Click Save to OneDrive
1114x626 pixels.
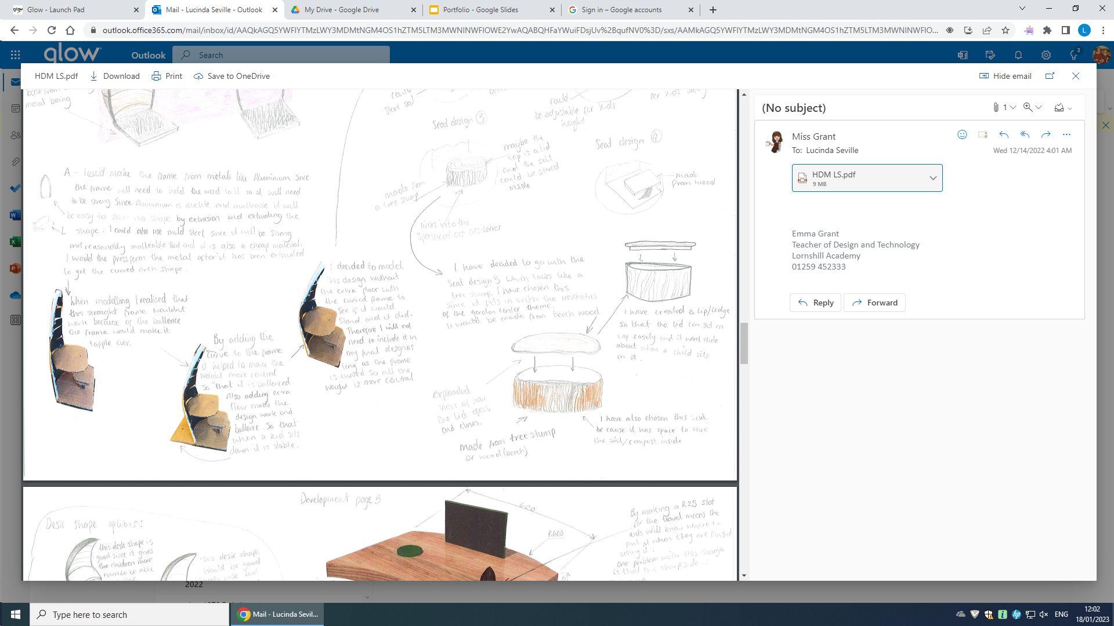(x=232, y=76)
